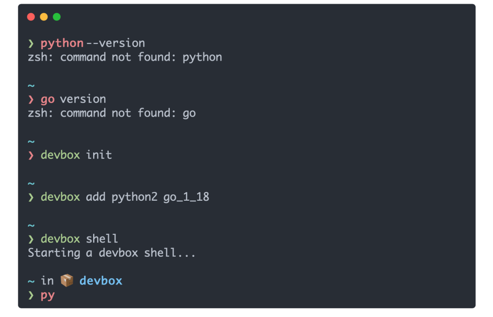The height and width of the screenshot is (317, 493).
Task: Click the 'go_1_18' package name
Action: [186, 197]
